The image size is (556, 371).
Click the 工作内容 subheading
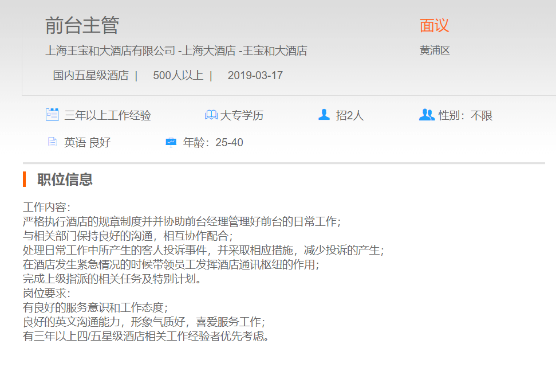click(46, 207)
